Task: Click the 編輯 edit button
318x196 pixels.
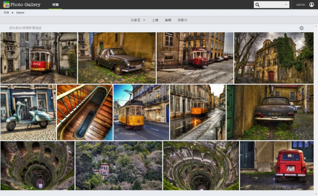Action: tap(168, 20)
